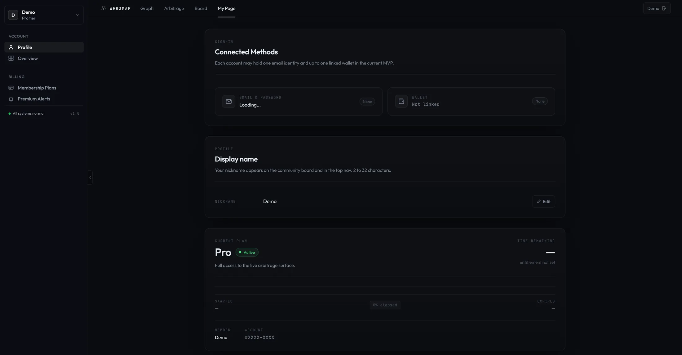
Task: Click the Loading... email value
Action: [250, 105]
